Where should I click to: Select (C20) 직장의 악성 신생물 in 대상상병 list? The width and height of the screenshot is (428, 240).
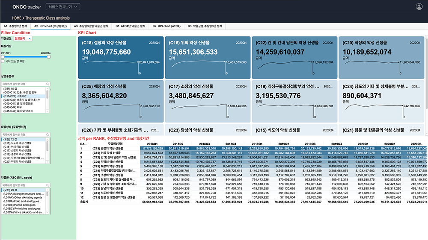pyautogui.click(x=23, y=162)
